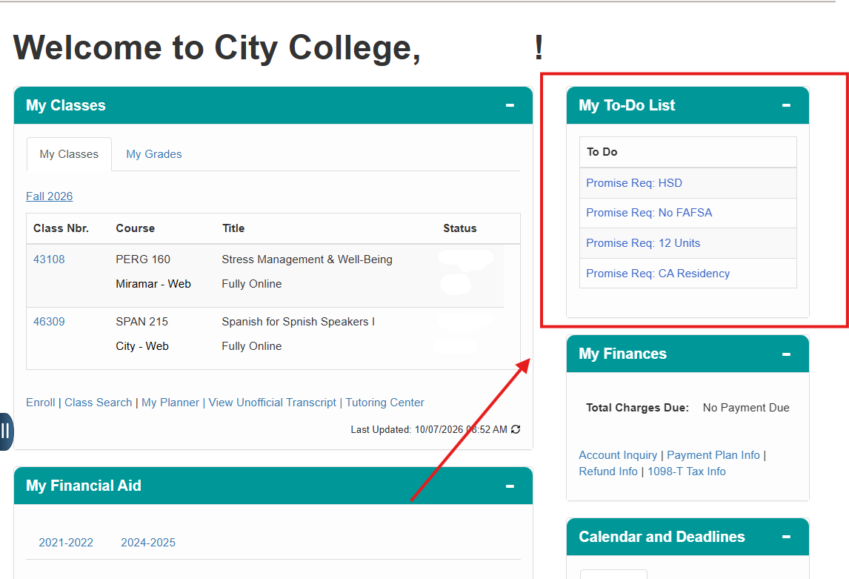
Task: Click the Title column header
Action: click(233, 228)
